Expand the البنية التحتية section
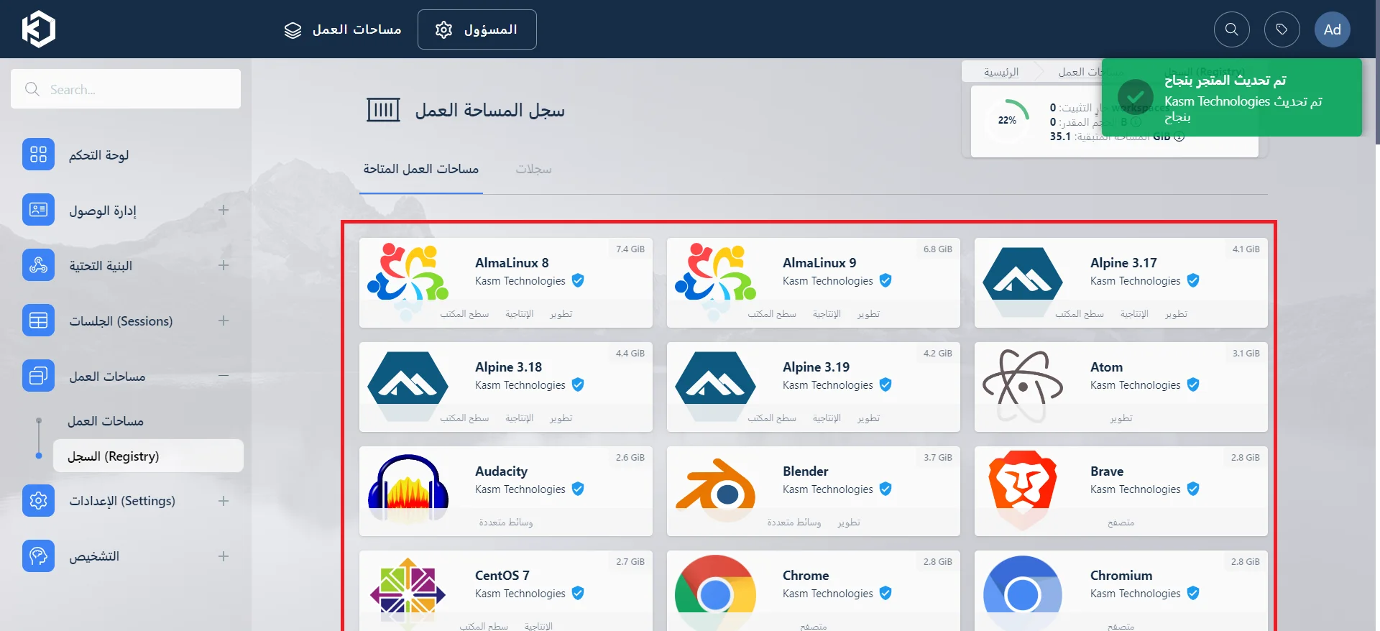1380x631 pixels. coord(224,265)
